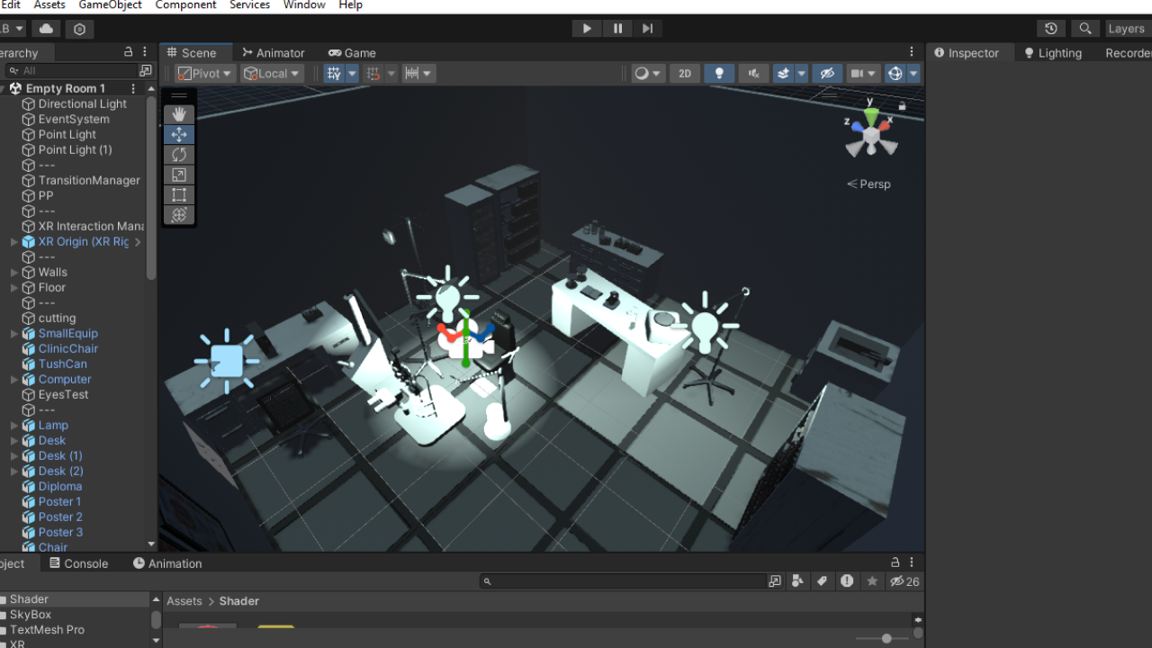Expand the Walls object in hierarchy
The width and height of the screenshot is (1152, 648).
14,273
